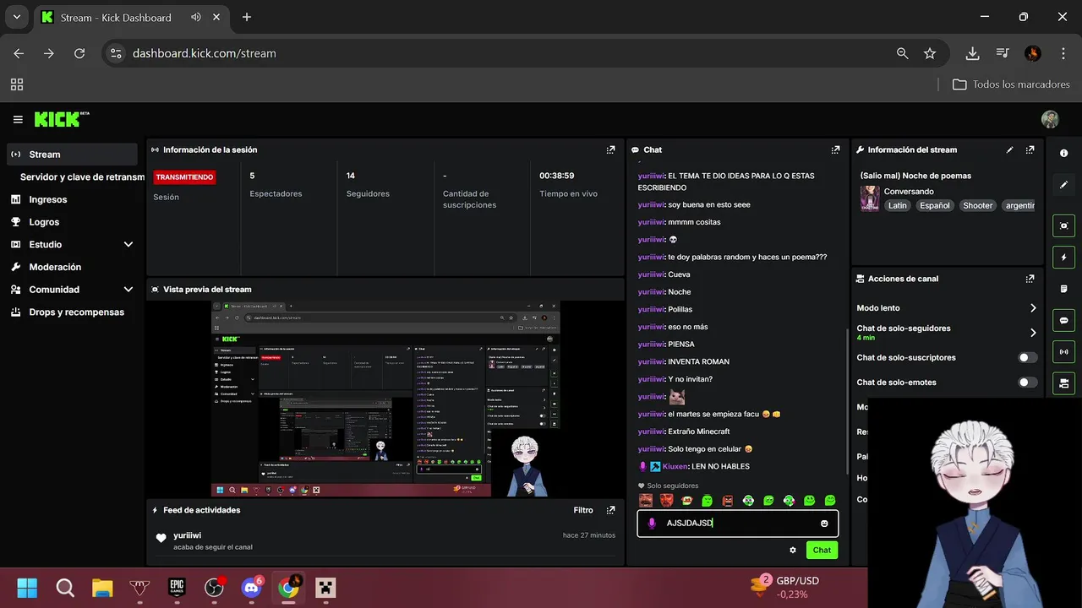Open Minecraft from the taskbar
This screenshot has width=1082, height=608.
[325, 588]
